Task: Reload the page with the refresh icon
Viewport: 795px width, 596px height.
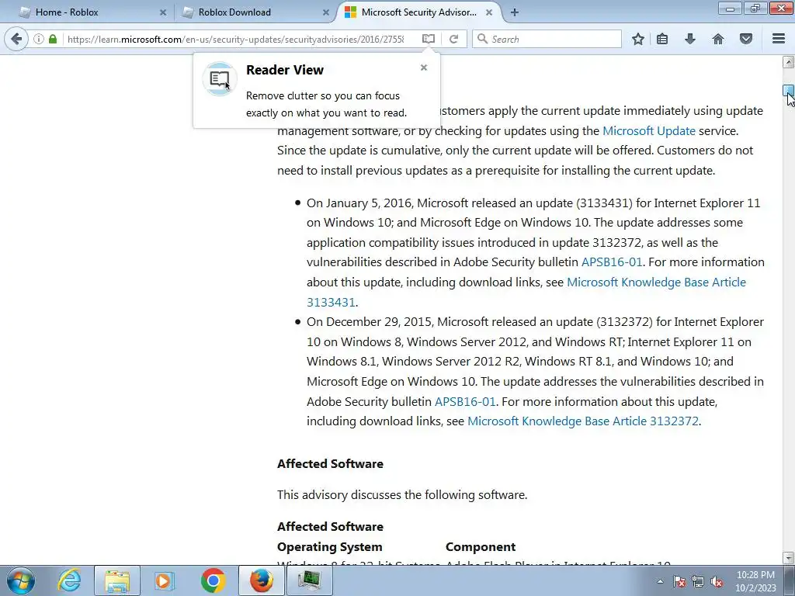Action: click(x=453, y=39)
